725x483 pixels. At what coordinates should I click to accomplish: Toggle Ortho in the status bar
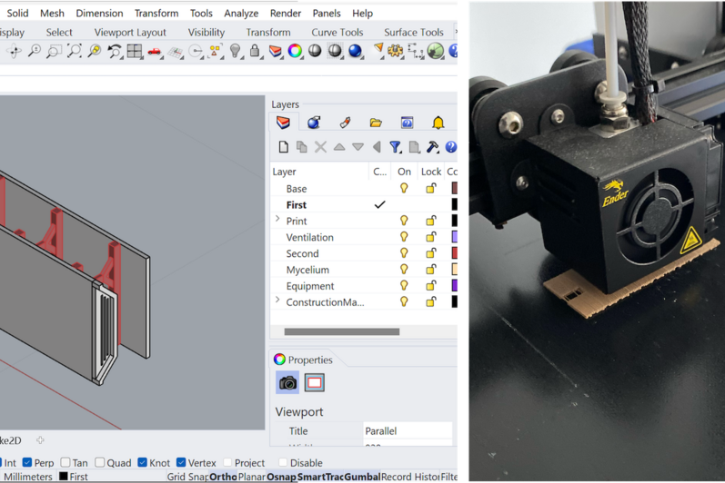[223, 477]
